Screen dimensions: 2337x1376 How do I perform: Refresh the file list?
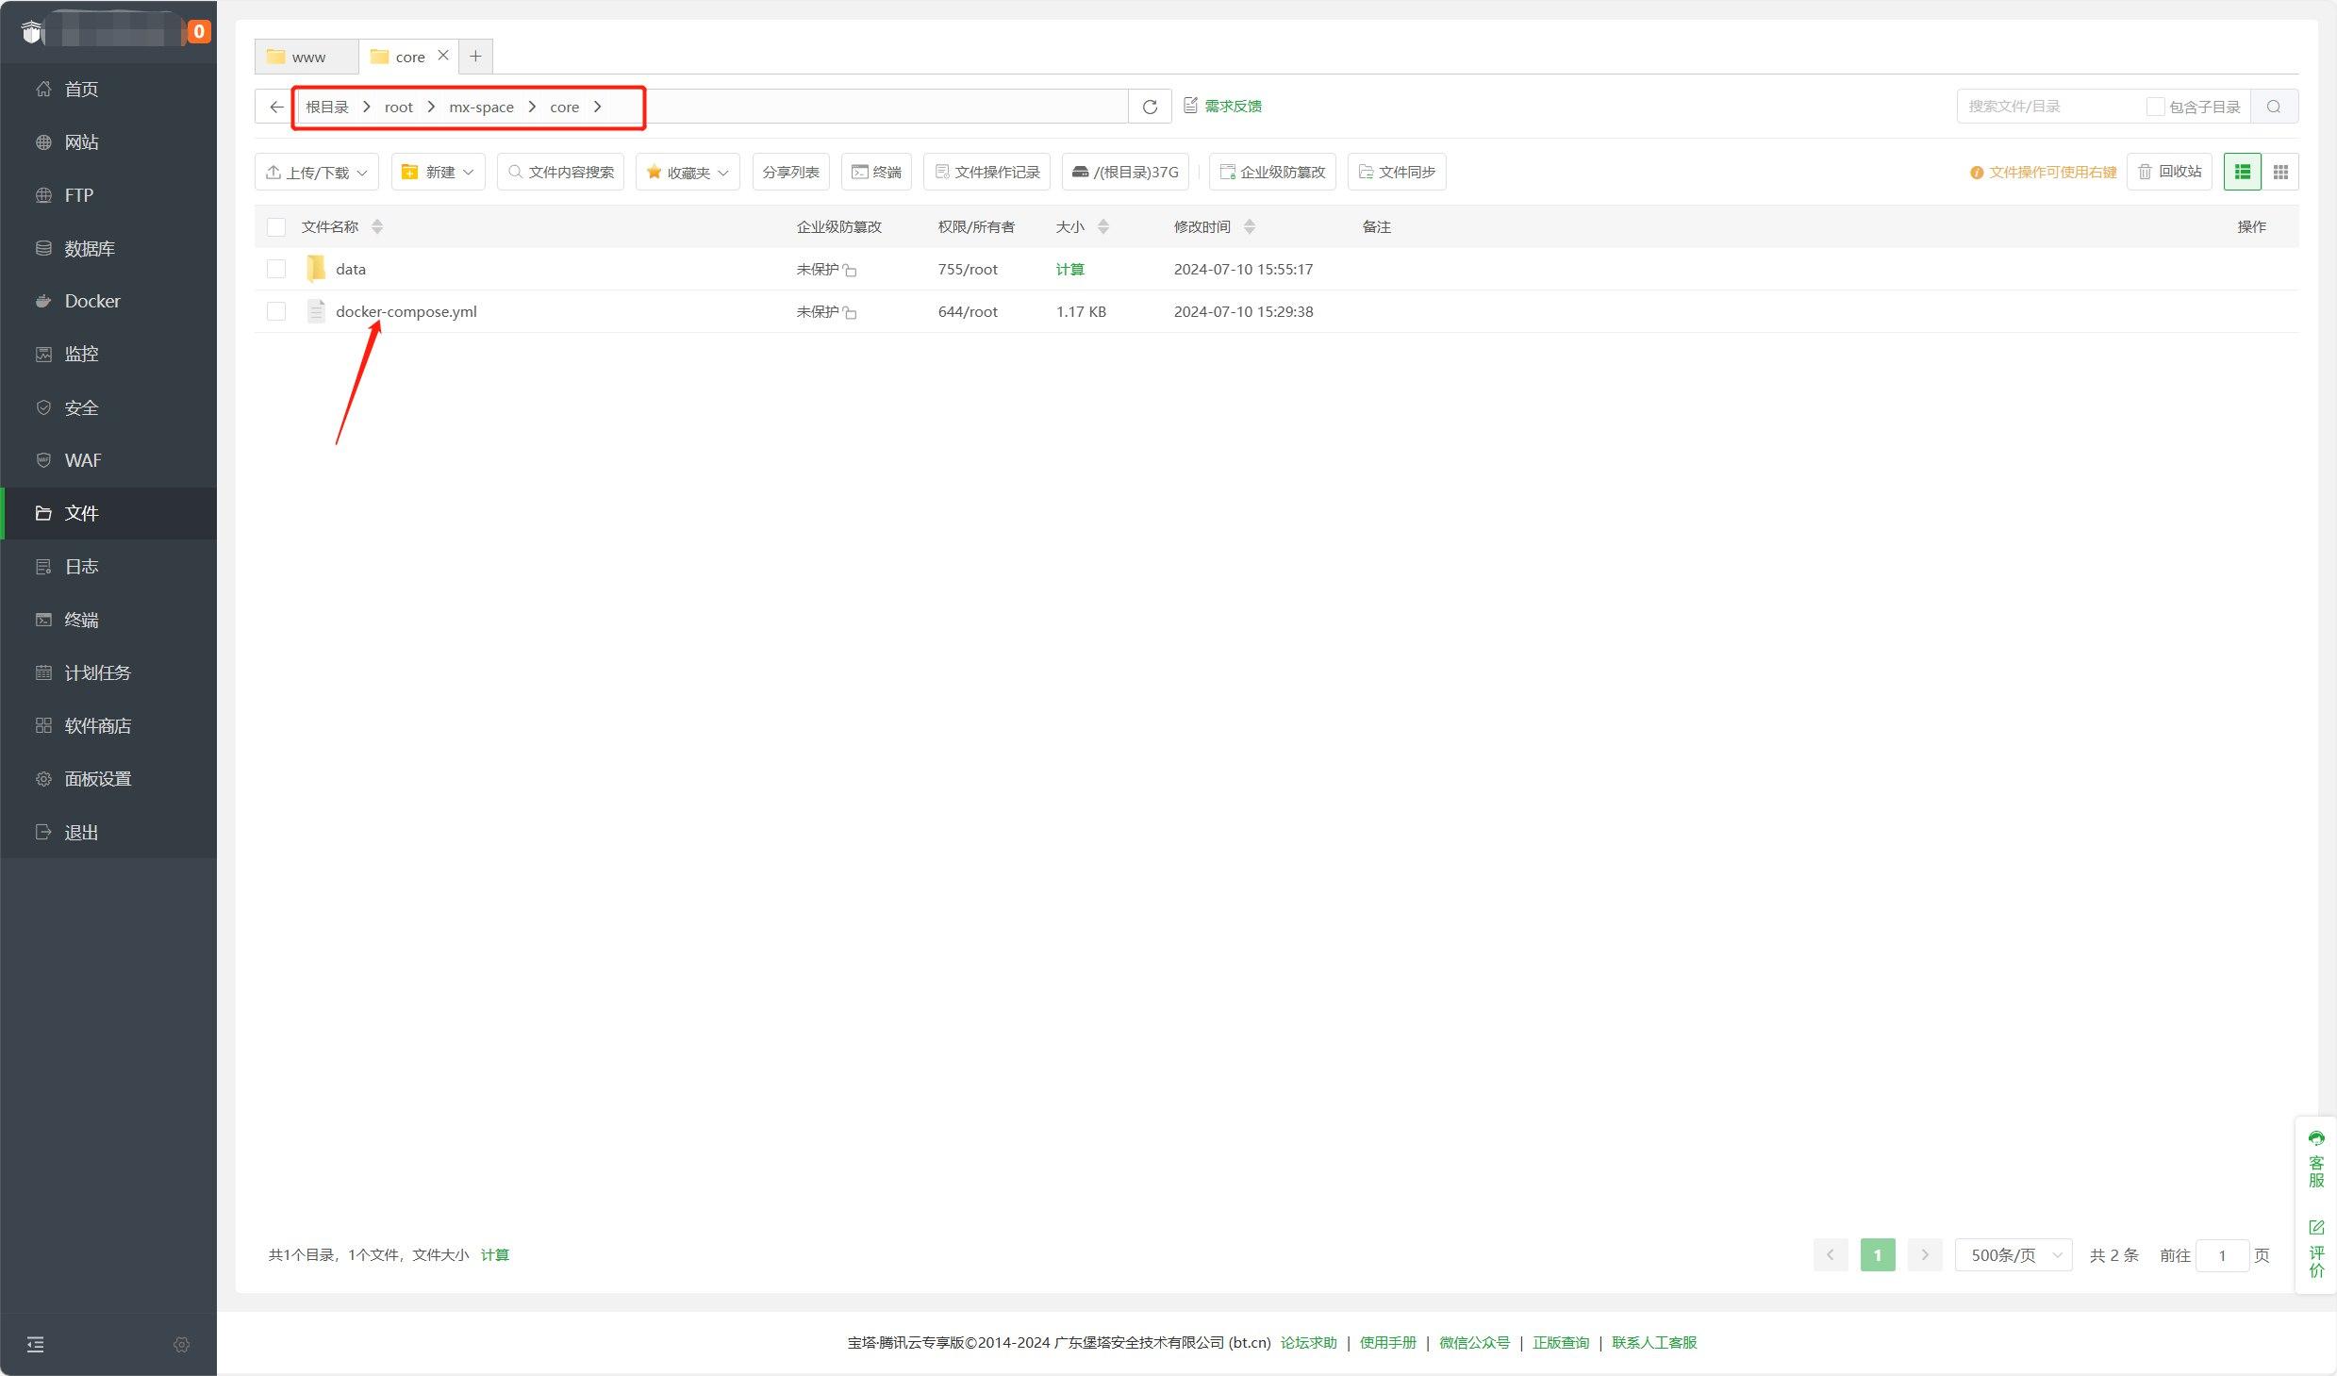coord(1150,107)
